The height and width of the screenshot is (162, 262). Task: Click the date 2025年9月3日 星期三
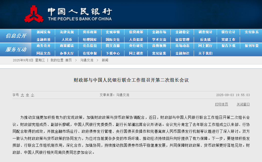29,60
